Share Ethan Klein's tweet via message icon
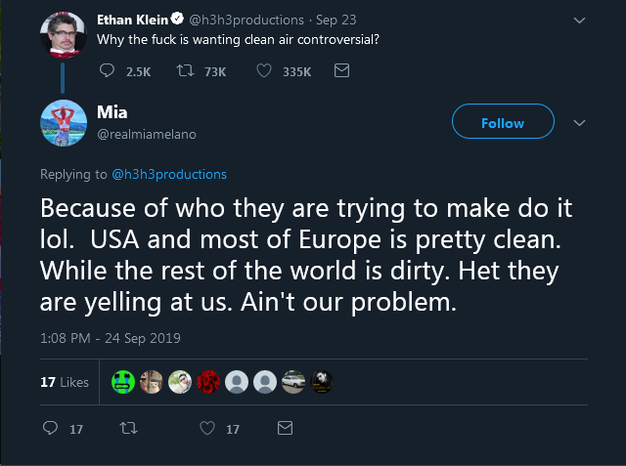 341,70
